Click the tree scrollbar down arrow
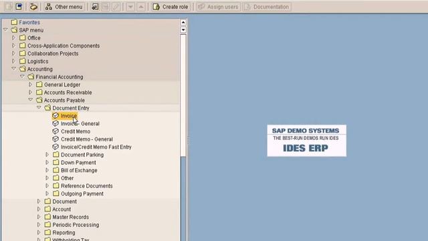Screen dimensions: 428x241 click(183, 29)
